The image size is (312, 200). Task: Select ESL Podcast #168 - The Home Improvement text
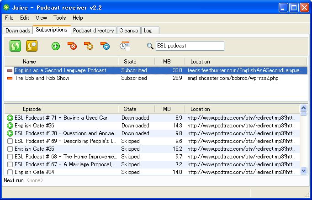pos(66,157)
